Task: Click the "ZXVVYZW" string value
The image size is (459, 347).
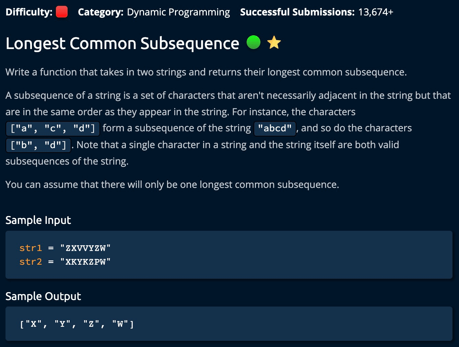Action: 85,248
